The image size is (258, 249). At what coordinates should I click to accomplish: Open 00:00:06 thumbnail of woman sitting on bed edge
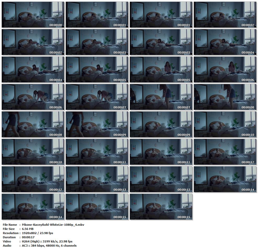[225, 70]
